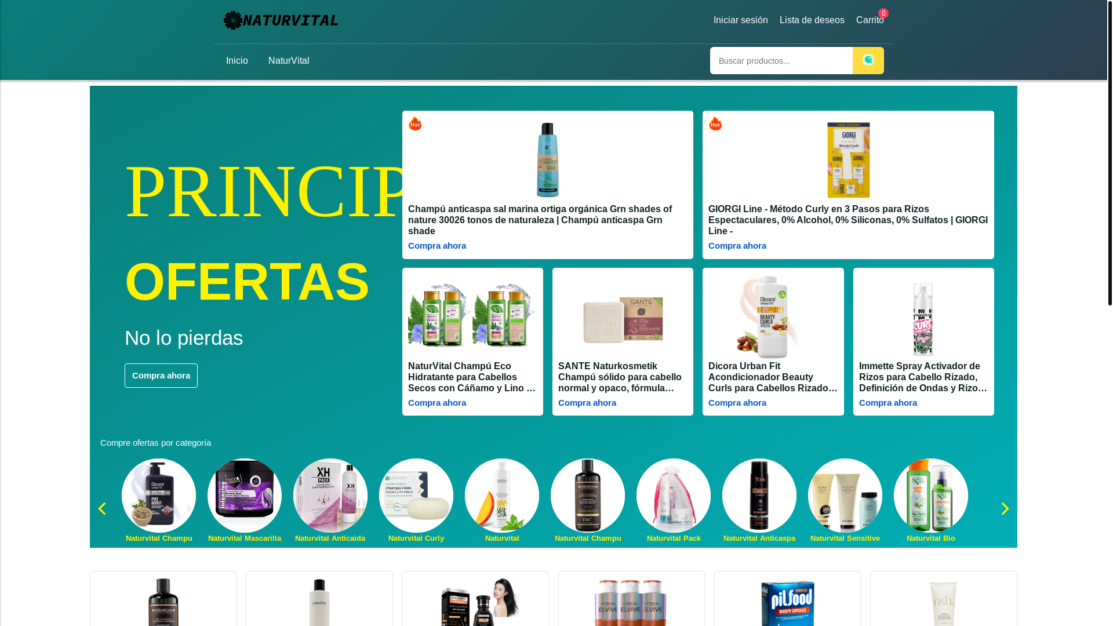Click Compra ahora on GIORGI Line card

(x=737, y=246)
